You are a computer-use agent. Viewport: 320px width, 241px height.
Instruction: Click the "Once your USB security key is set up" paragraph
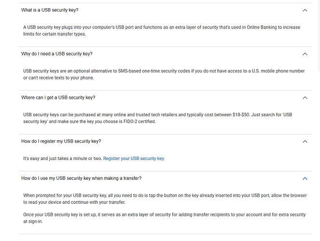164,218
